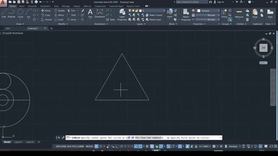
Task: Open the Parametric ribbon tab
Action: coord(45,6)
